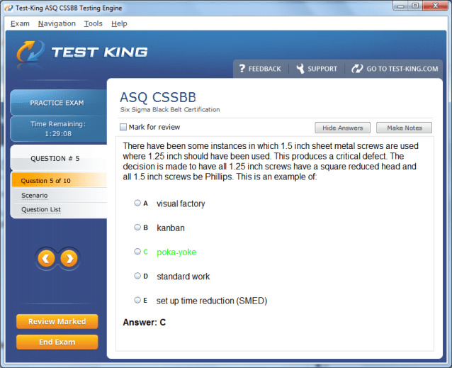Check the Mark for review box
The width and height of the screenshot is (452, 368).
123,127
